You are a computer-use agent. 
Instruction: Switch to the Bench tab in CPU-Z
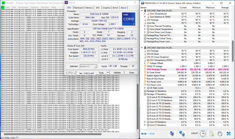point(115,8)
